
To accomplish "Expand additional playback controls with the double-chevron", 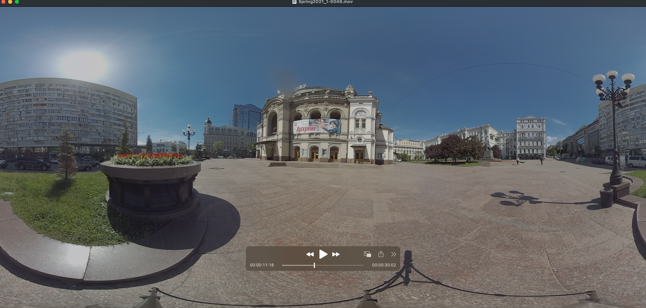I will coord(393,254).
